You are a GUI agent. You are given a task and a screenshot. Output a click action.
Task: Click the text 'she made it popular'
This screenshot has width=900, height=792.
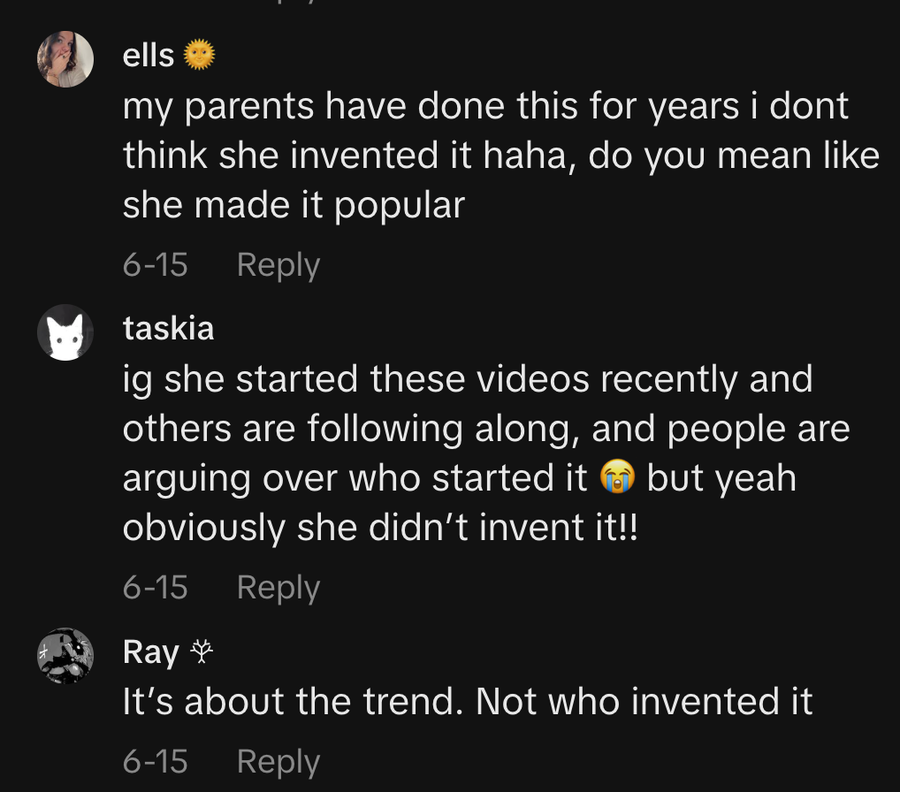[x=294, y=205]
